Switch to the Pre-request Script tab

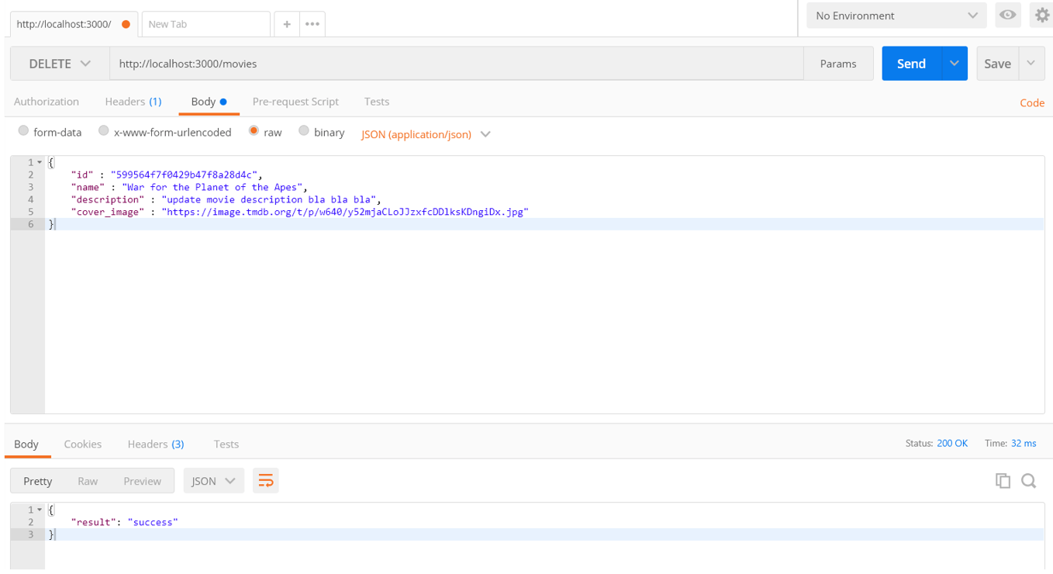[x=295, y=102]
